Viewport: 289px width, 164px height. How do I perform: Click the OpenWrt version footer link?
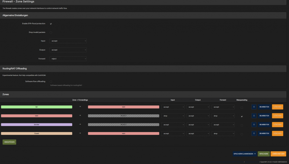(x=273, y=162)
